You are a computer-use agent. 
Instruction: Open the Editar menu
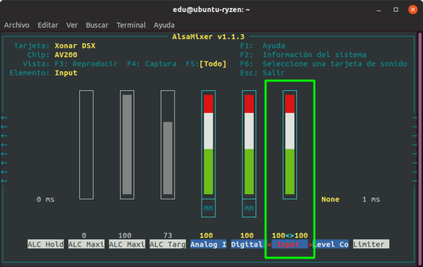coord(48,25)
